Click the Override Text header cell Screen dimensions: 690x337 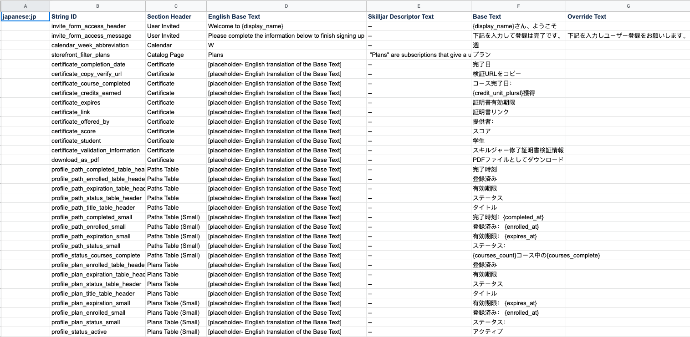click(628, 17)
